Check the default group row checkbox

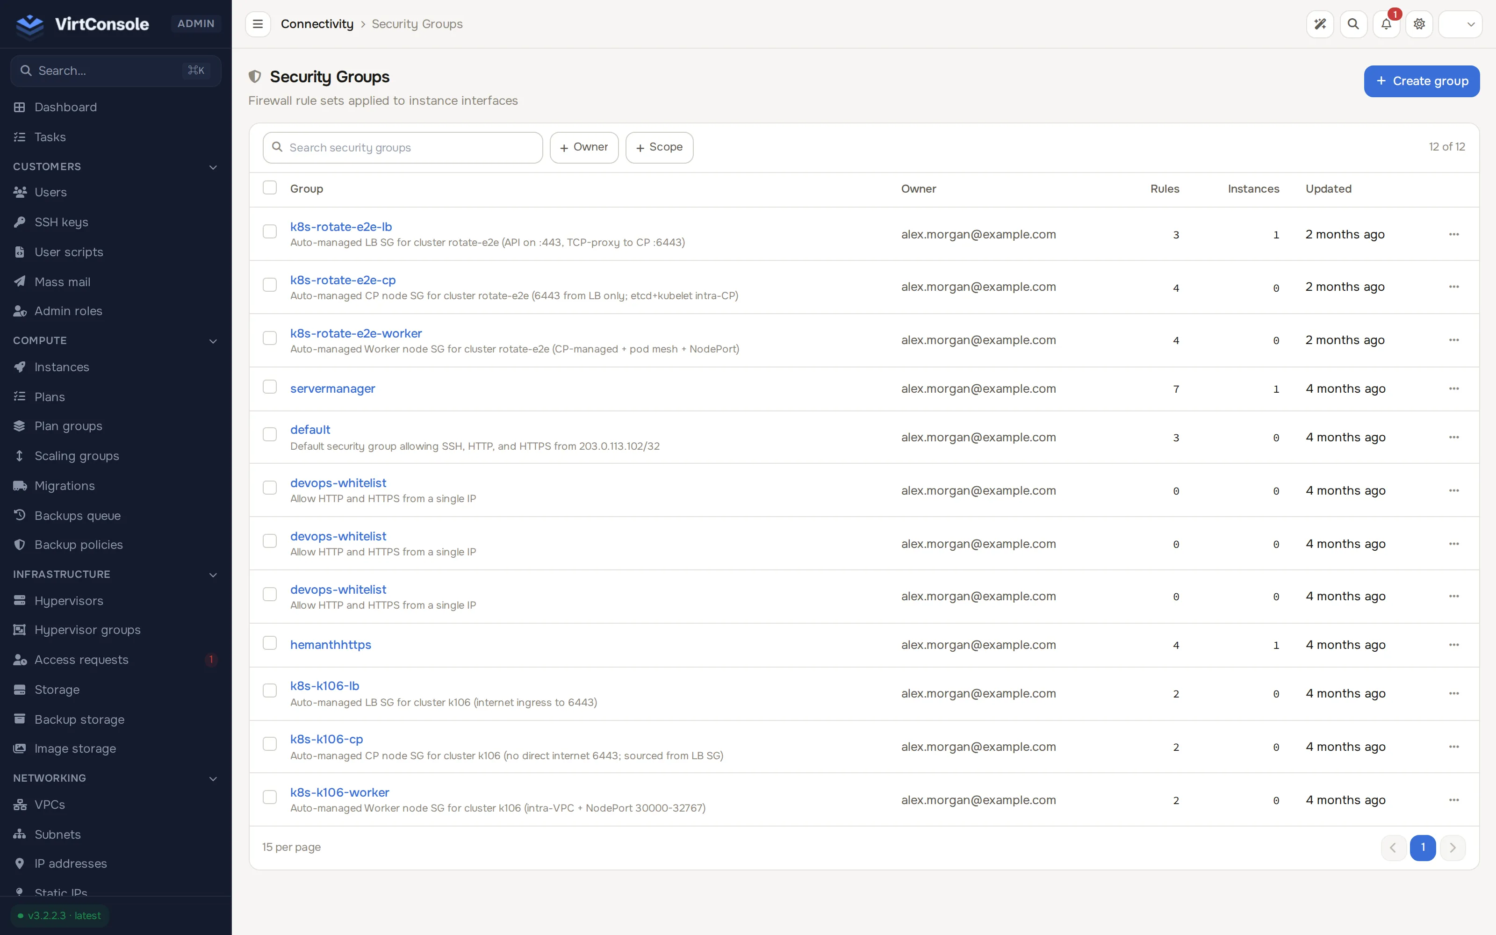point(270,434)
